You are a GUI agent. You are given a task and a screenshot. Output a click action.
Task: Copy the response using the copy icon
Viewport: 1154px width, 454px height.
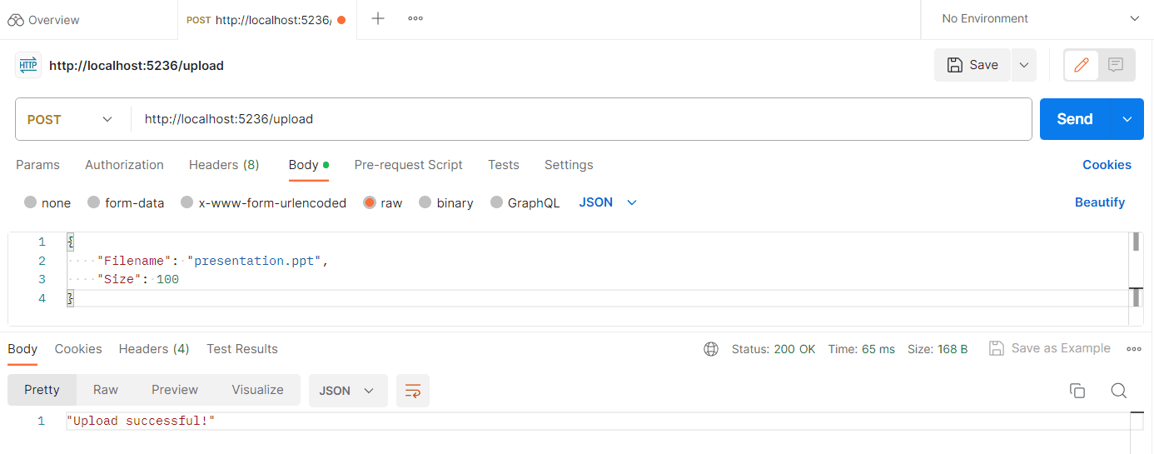click(x=1077, y=391)
